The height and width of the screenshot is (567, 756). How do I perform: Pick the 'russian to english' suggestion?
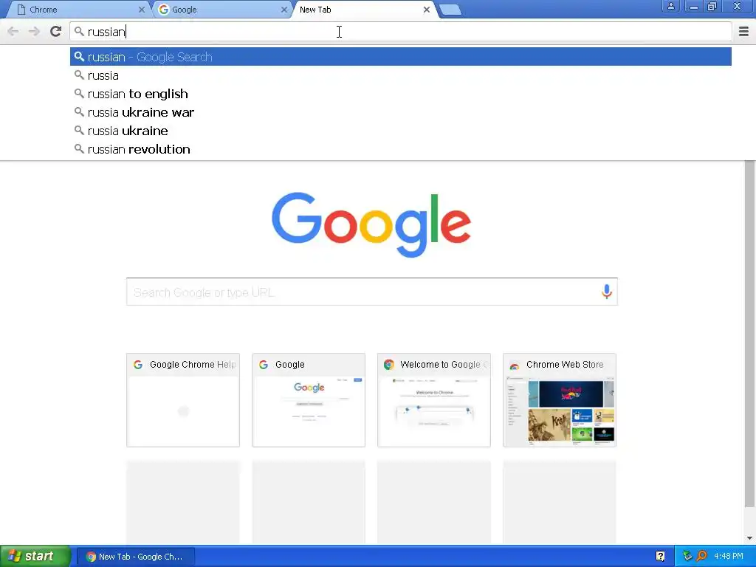click(401, 94)
